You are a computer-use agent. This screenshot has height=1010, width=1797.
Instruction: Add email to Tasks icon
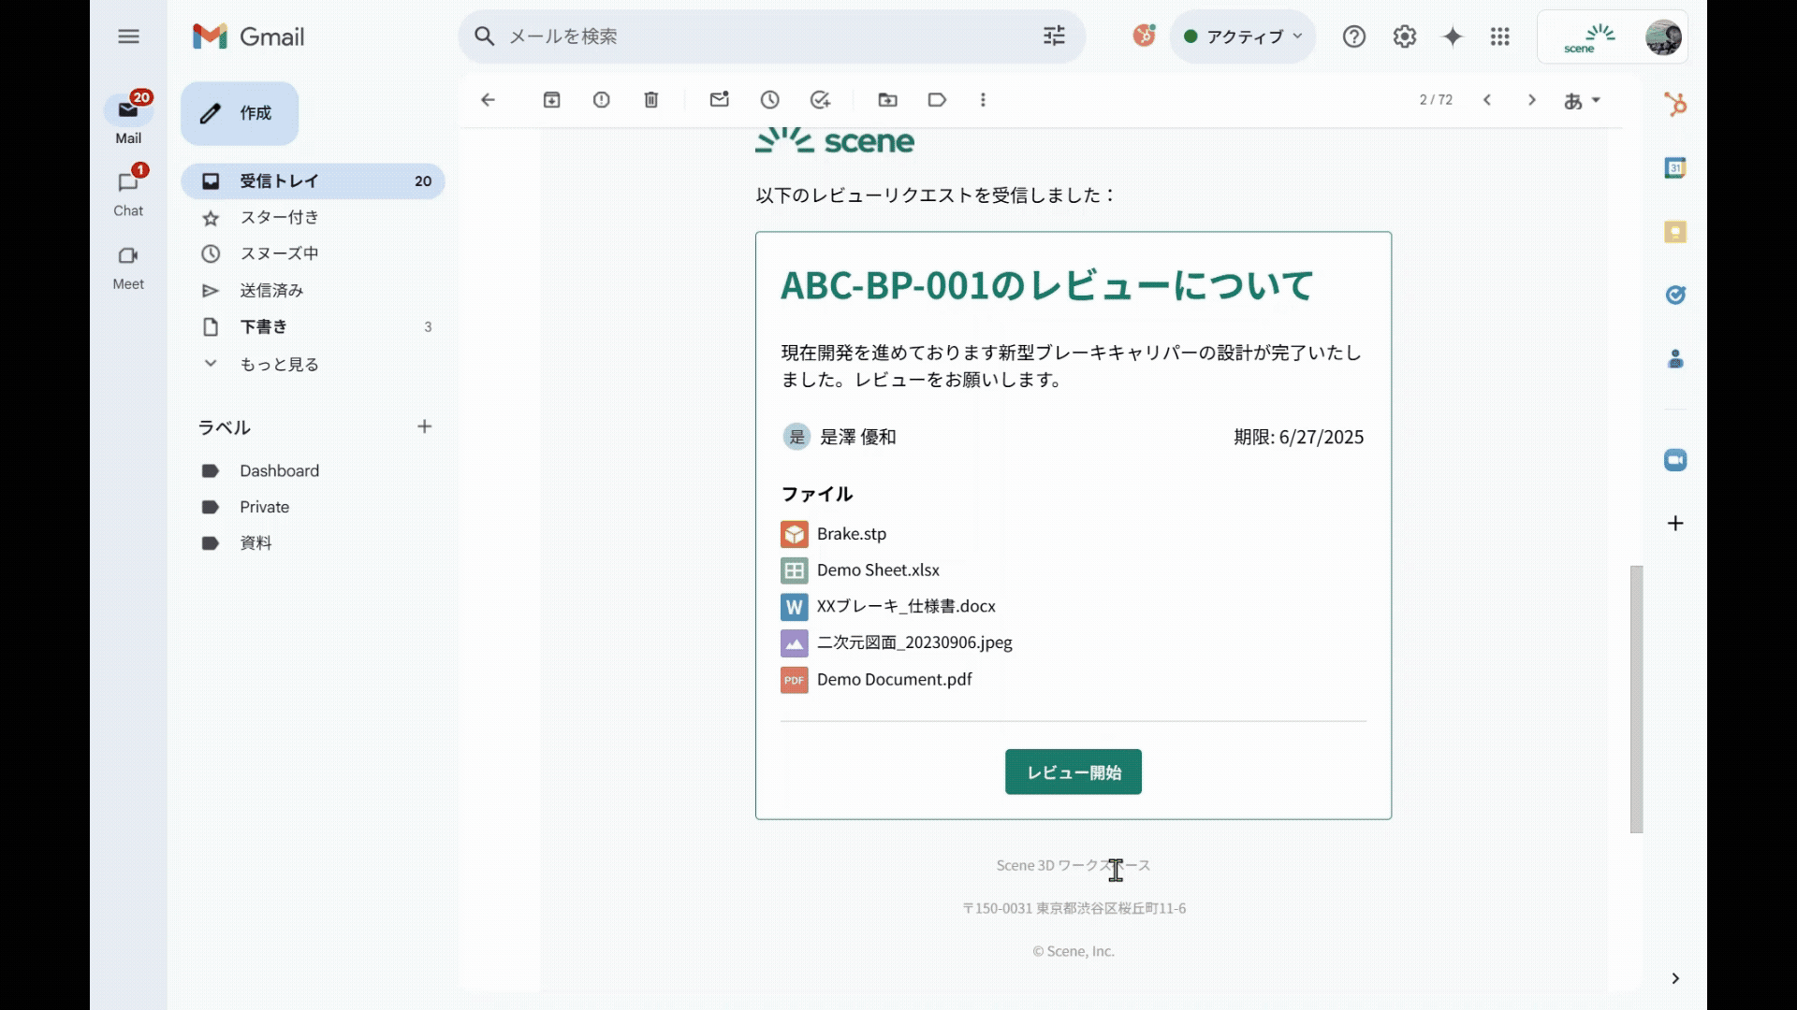click(x=820, y=100)
